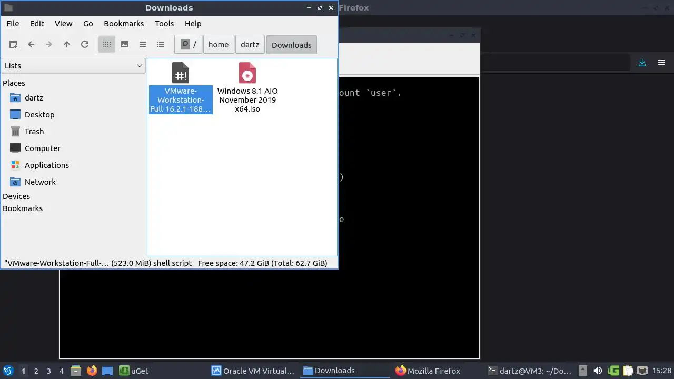Click the window menu icon in Downloads titlebar
The image size is (674, 379).
[x=8, y=8]
